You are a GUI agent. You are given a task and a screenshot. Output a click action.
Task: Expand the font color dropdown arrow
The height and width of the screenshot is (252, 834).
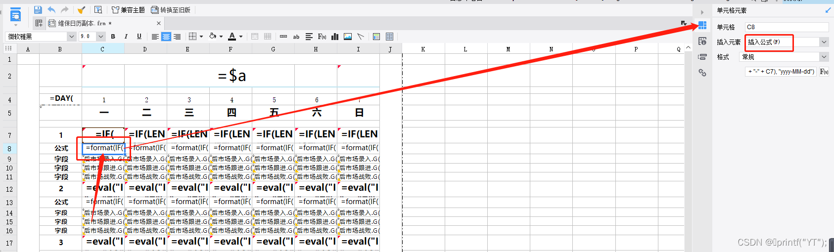coord(241,37)
